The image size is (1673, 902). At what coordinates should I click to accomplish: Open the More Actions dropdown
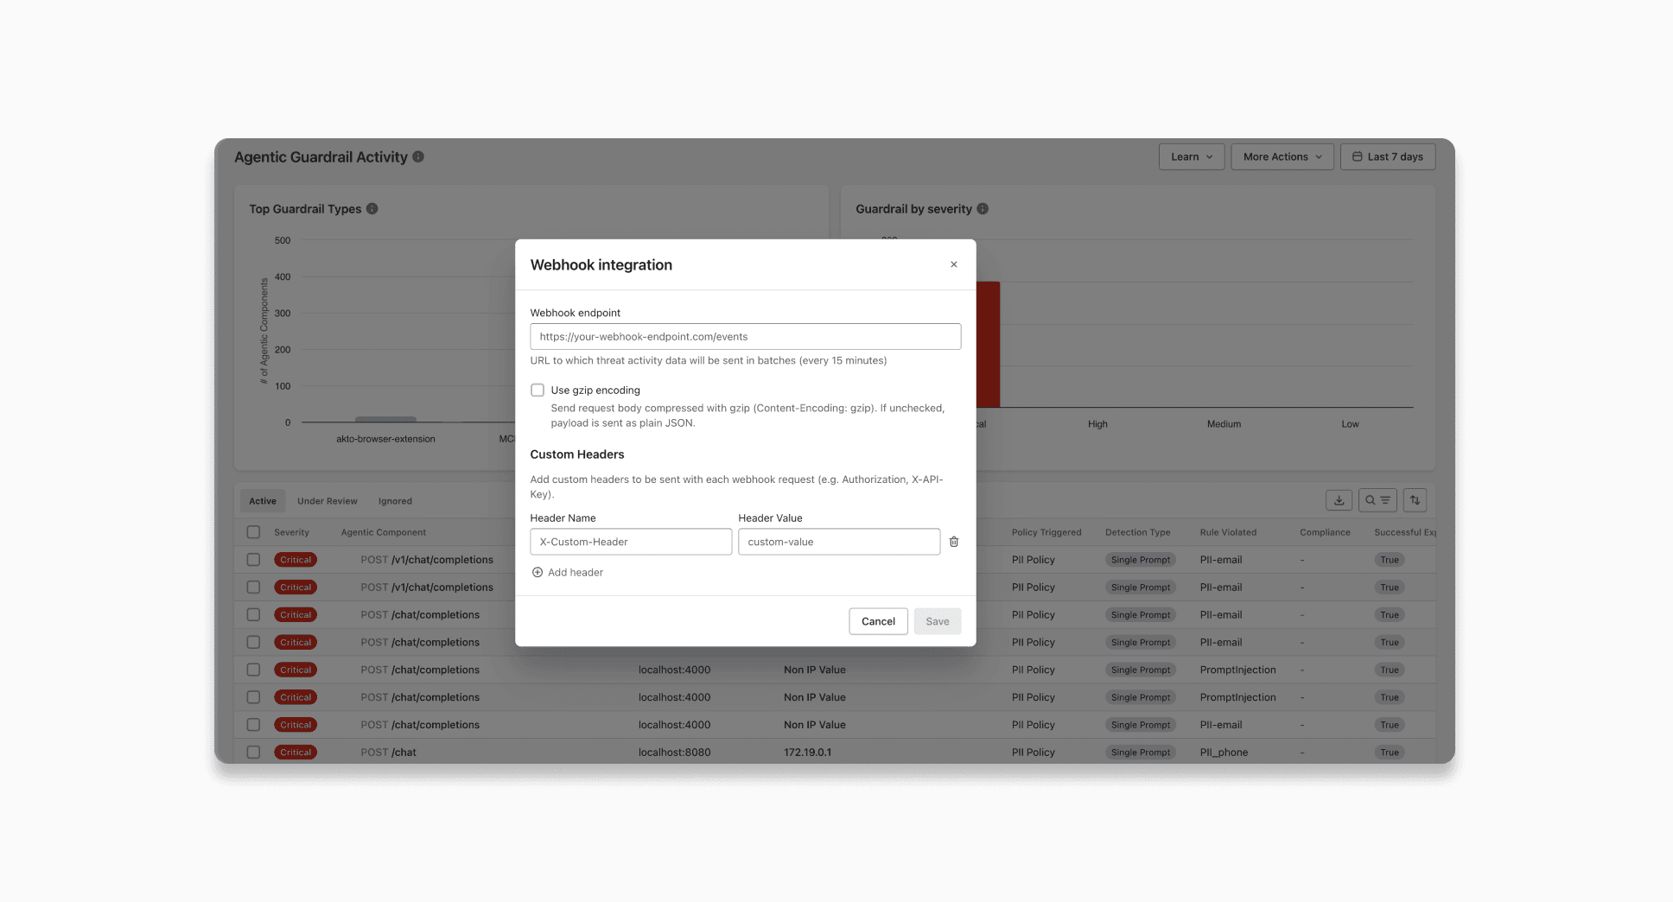tap(1282, 156)
